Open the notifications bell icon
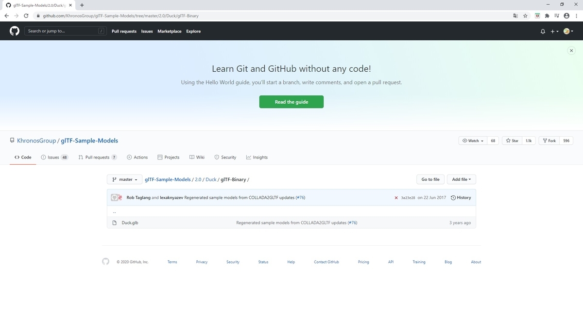This screenshot has height=315, width=583. coord(543,31)
